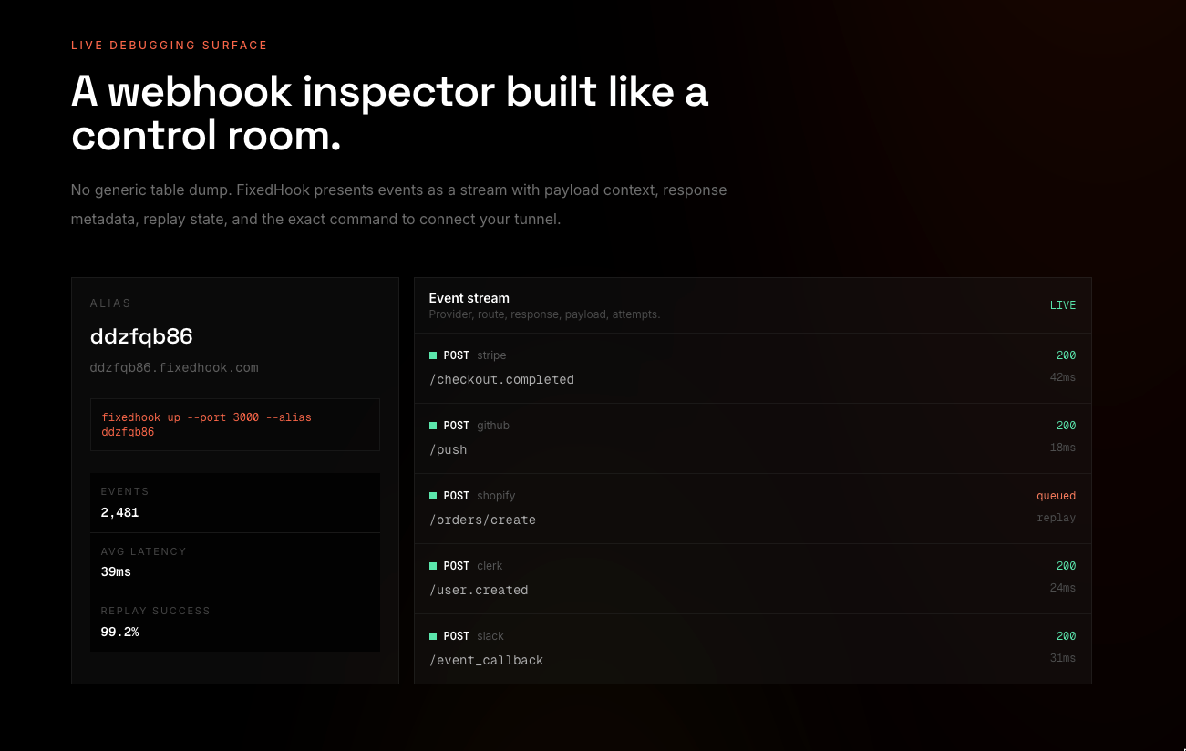
Task: Click the green status square beside shopify POST
Action: (x=433, y=496)
